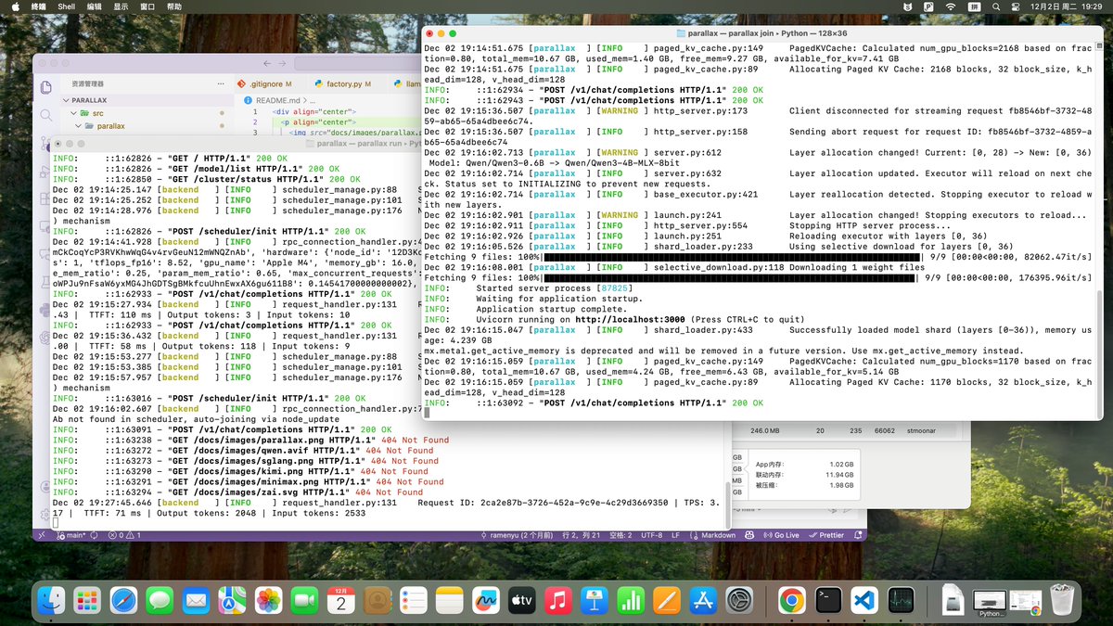Open Music from the Dock
1113x626 pixels.
(557, 600)
